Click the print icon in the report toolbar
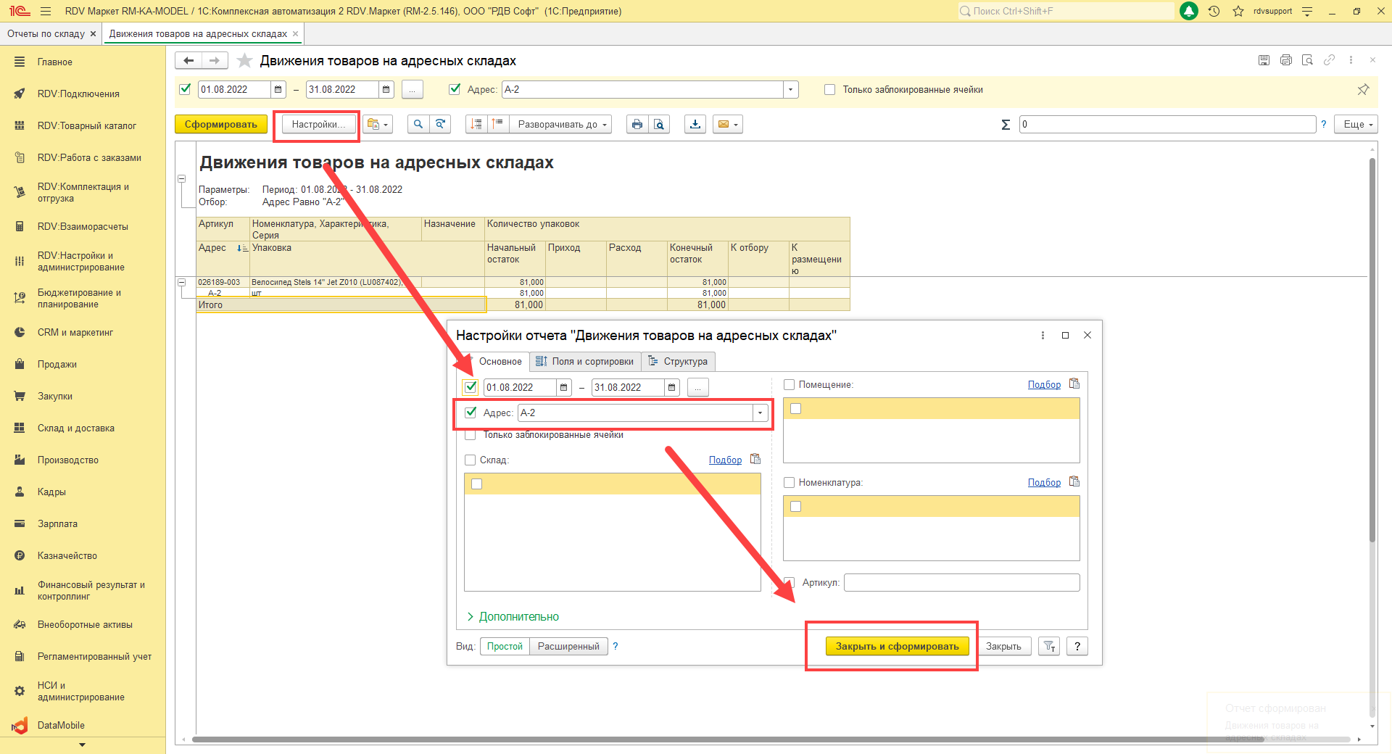Viewport: 1392px width, 754px height. point(637,125)
